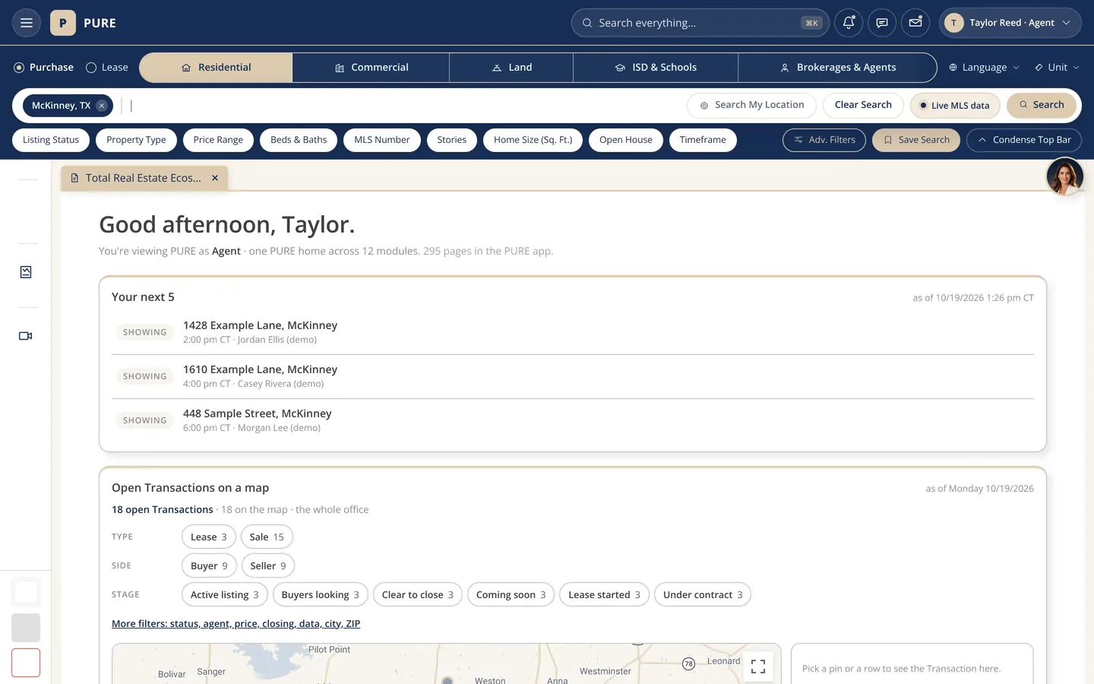Toggle the Buyer 9 side filter

[x=209, y=565]
